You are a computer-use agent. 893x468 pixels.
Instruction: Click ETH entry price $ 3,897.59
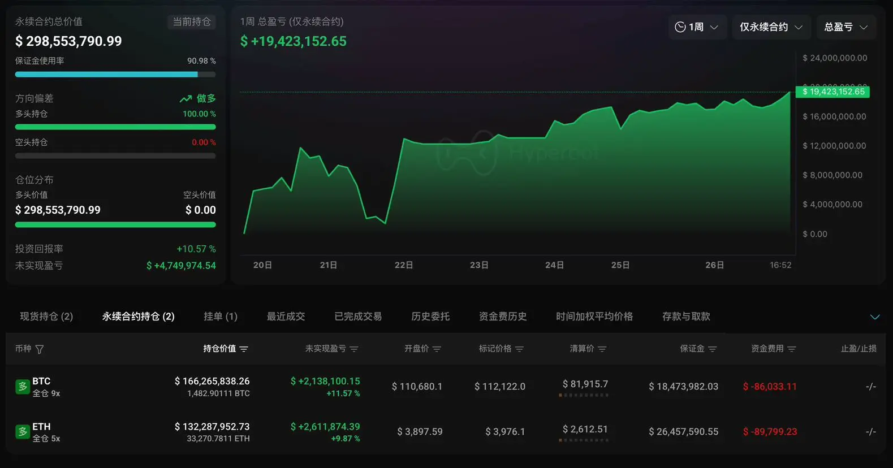420,432
